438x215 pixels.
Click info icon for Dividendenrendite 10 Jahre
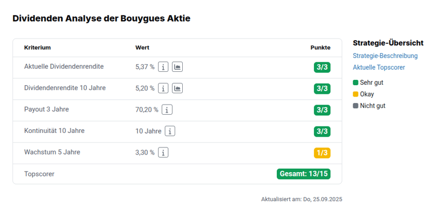coord(163,88)
